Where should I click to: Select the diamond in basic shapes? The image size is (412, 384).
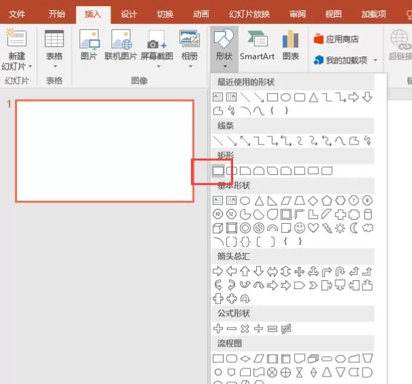313,201
